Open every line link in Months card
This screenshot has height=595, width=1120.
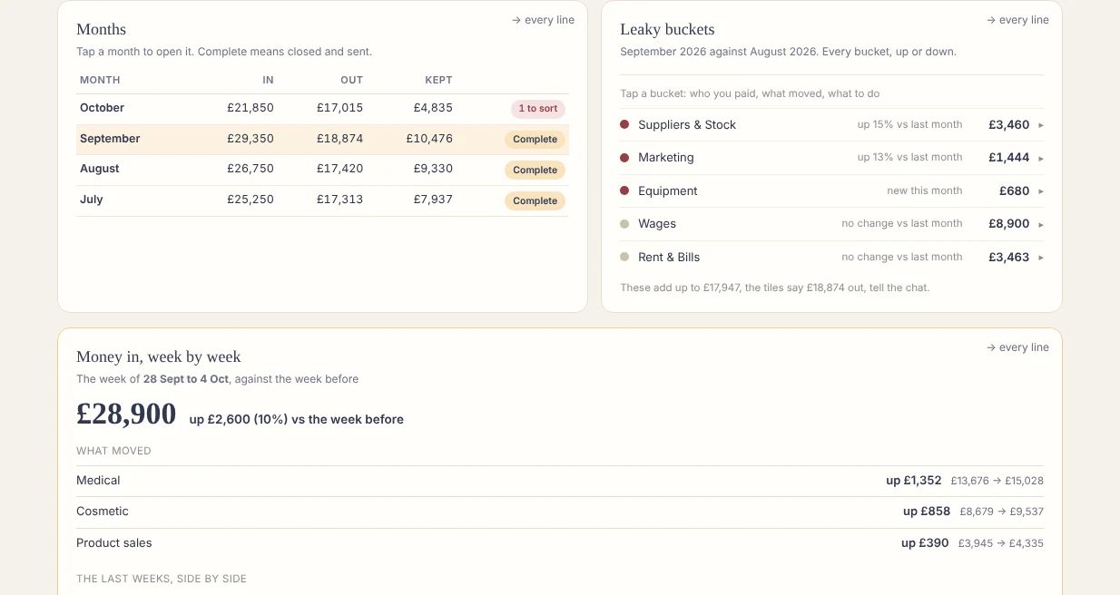(543, 20)
